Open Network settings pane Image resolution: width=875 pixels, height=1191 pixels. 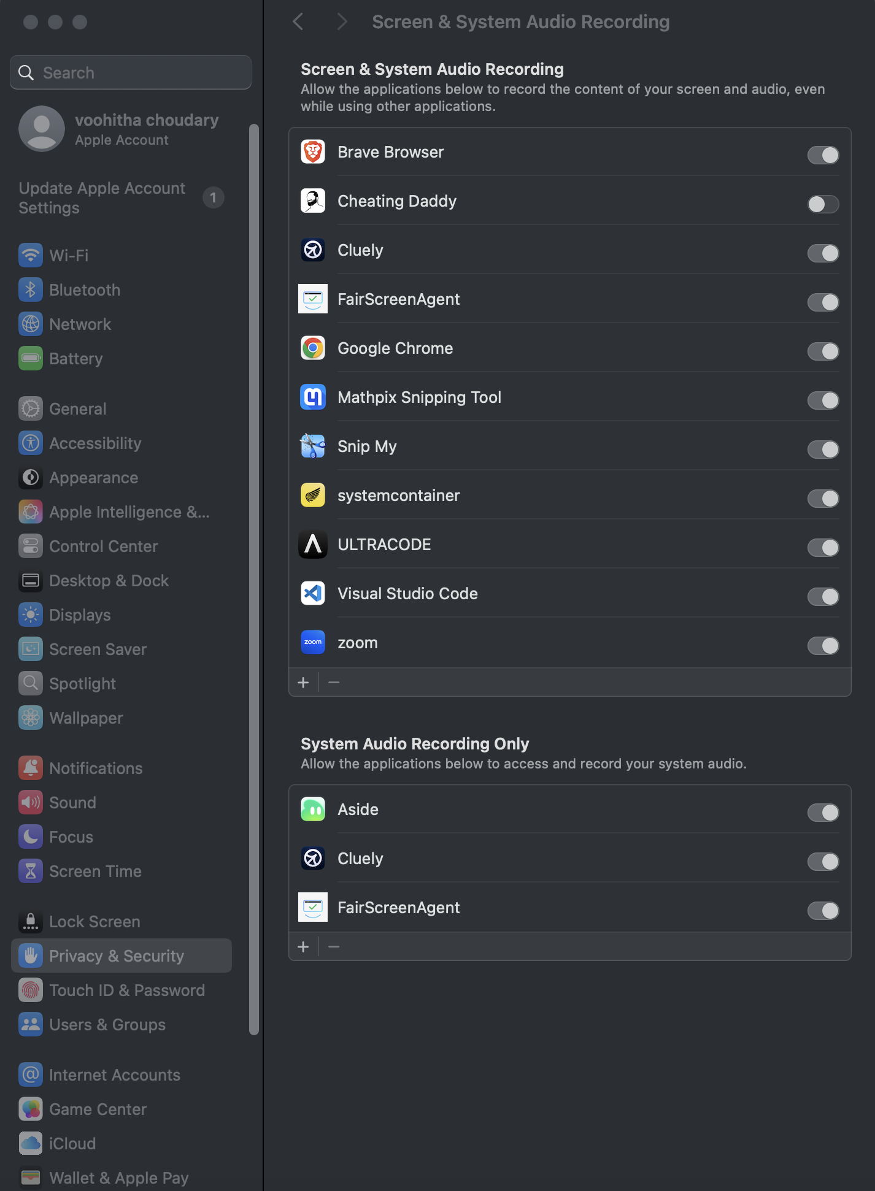pyautogui.click(x=121, y=324)
